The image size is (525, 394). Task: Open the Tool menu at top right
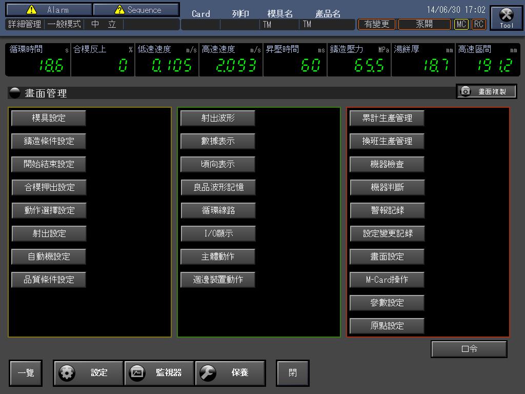(506, 18)
